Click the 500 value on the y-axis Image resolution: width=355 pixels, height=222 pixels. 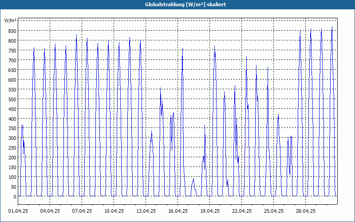pyautogui.click(x=12, y=99)
